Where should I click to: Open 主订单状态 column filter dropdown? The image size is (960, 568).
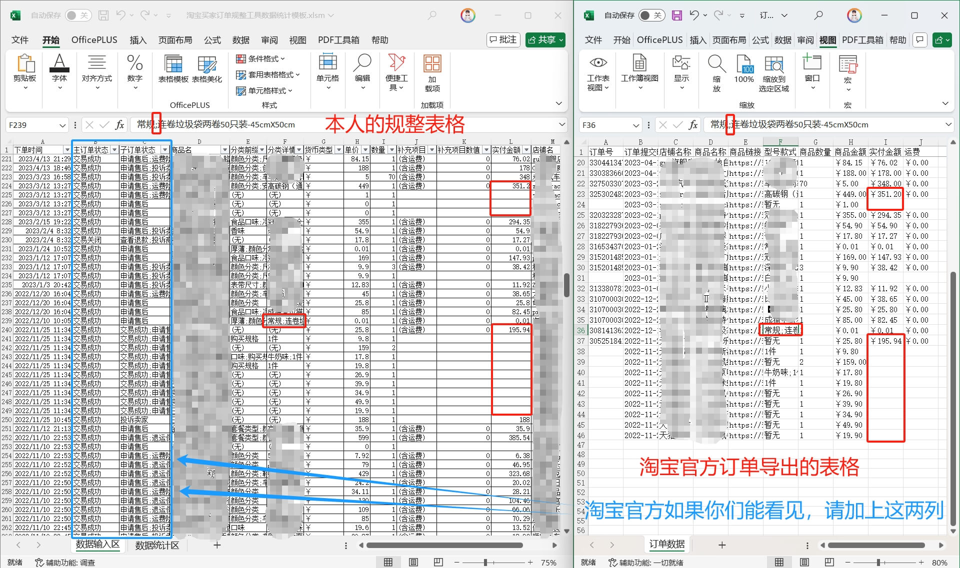(114, 150)
